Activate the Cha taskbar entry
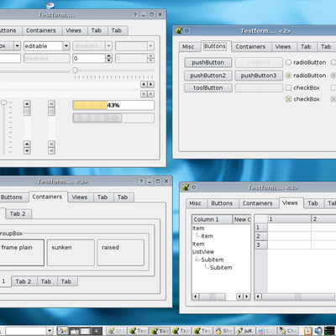The width and height of the screenshot is (336, 336). pos(288,331)
